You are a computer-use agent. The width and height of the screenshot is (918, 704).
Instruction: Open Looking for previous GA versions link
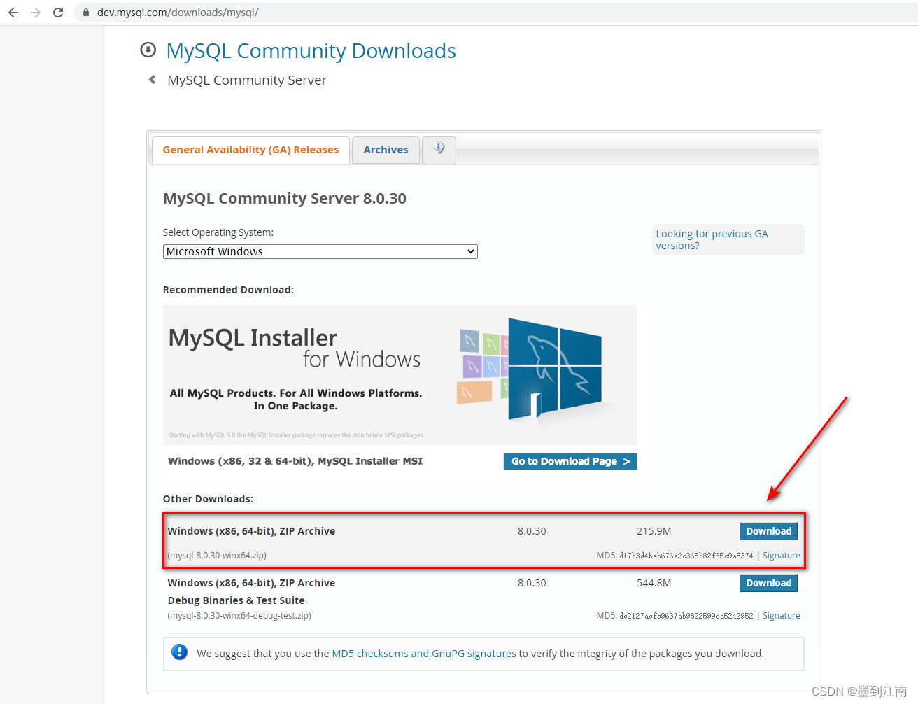point(712,239)
